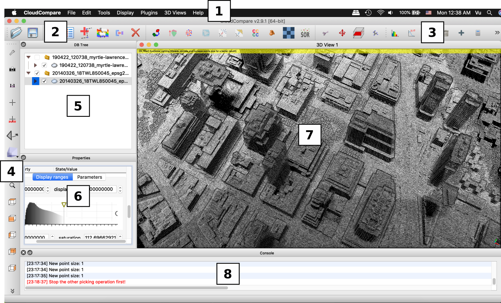Show the histogram with the colored-bars icon
Screen dimensions: 501x303
coord(395,33)
